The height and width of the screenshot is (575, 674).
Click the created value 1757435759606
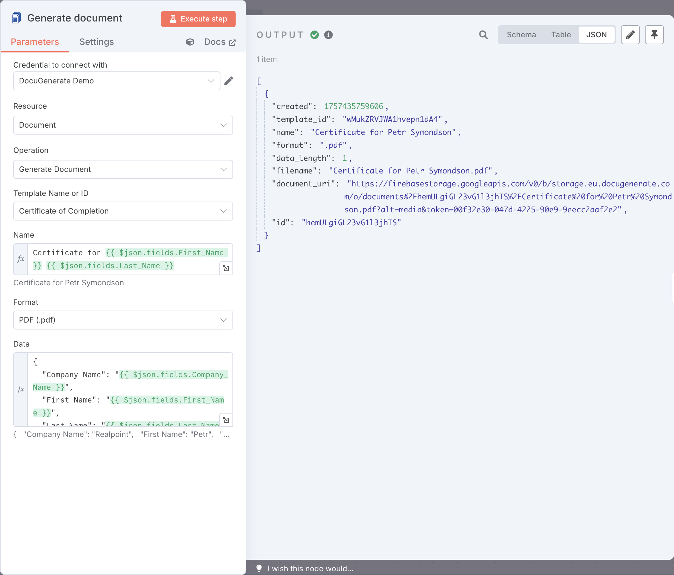click(x=354, y=106)
